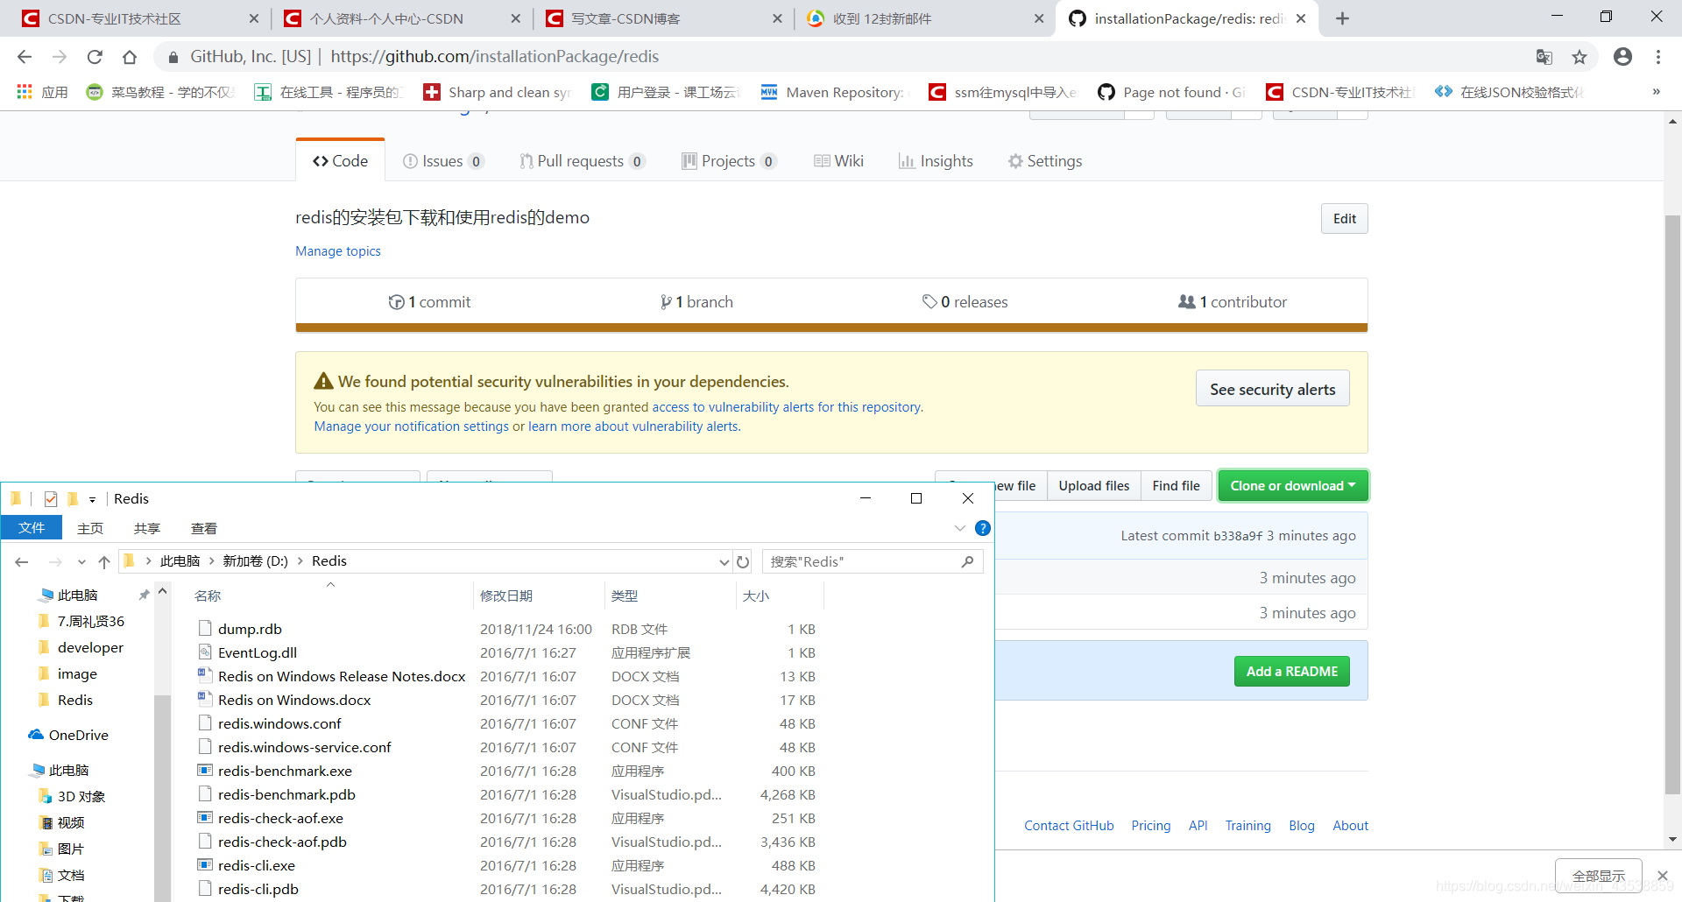Click the browser back arrow

[x=25, y=57]
